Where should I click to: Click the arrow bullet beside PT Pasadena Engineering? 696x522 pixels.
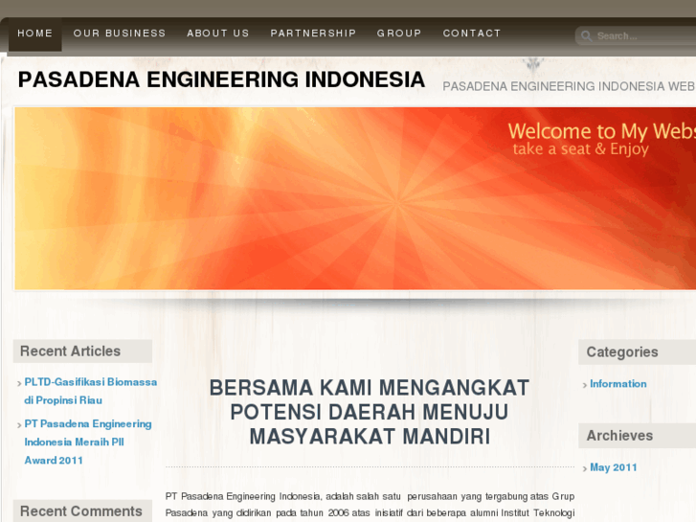(x=19, y=425)
